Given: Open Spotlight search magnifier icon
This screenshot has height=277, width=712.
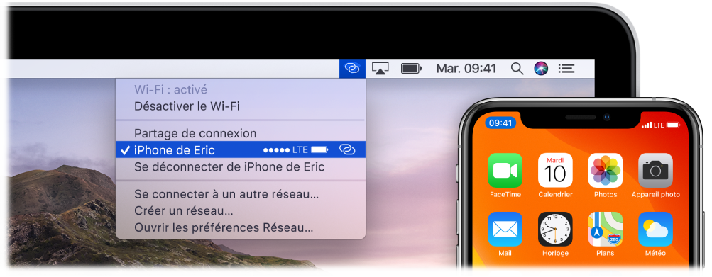Looking at the screenshot, I should [517, 69].
